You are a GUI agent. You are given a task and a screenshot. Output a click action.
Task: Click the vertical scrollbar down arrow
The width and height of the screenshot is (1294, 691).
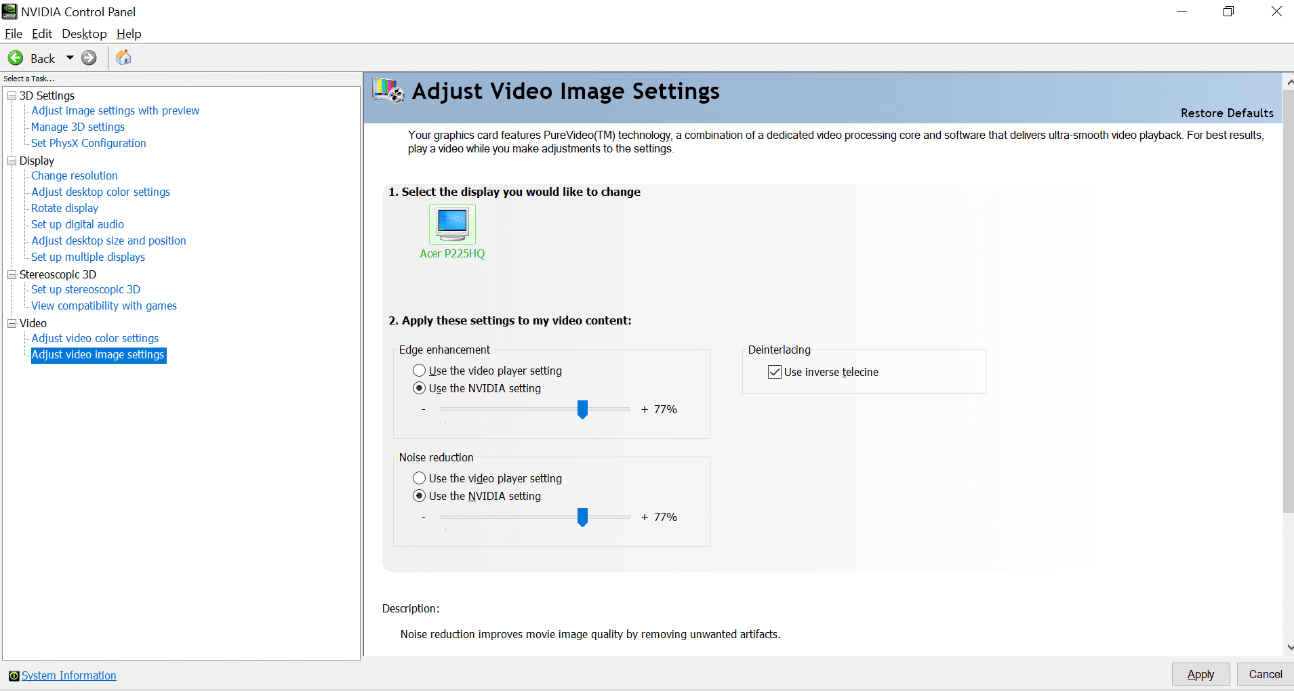coord(1289,647)
